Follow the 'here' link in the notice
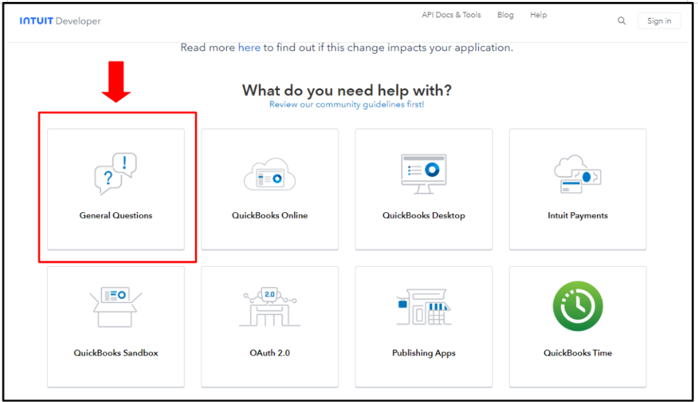 click(x=249, y=48)
